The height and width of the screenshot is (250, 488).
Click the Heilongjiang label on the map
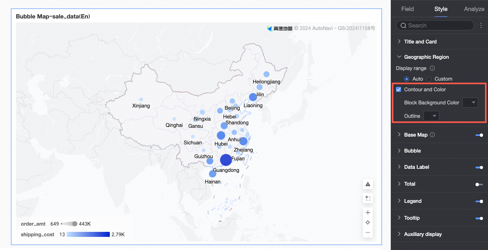point(267,82)
